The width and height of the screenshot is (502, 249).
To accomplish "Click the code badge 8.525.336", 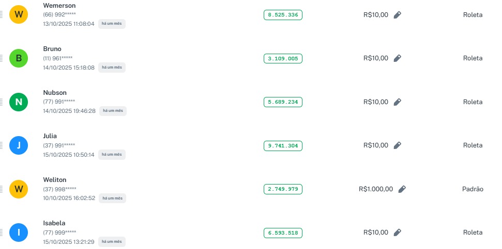I will (x=283, y=15).
